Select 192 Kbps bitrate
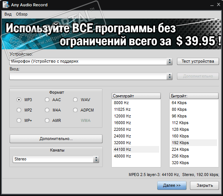The height and width of the screenshot is (196, 223). tap(194, 143)
